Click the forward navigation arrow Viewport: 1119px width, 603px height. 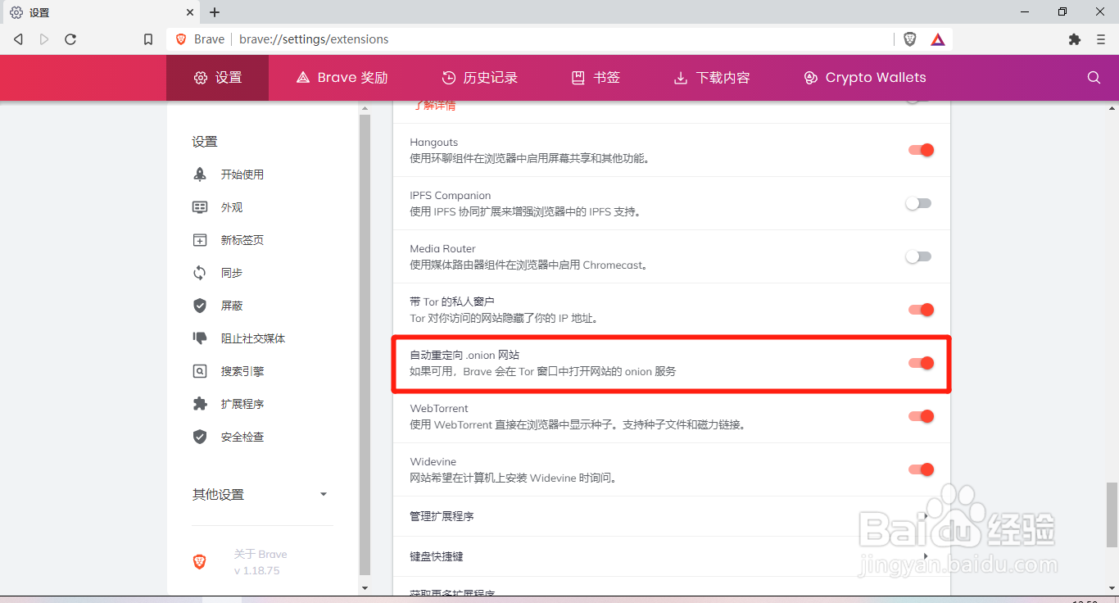tap(44, 39)
